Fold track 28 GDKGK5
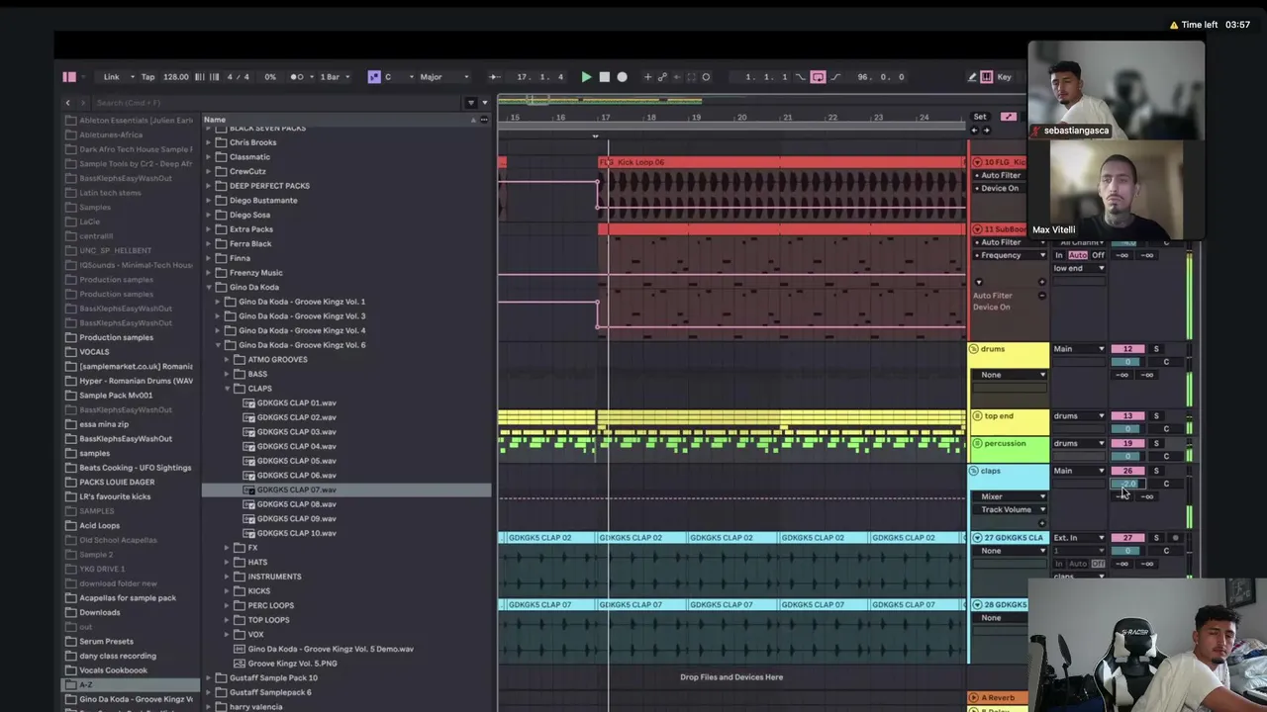 (977, 604)
